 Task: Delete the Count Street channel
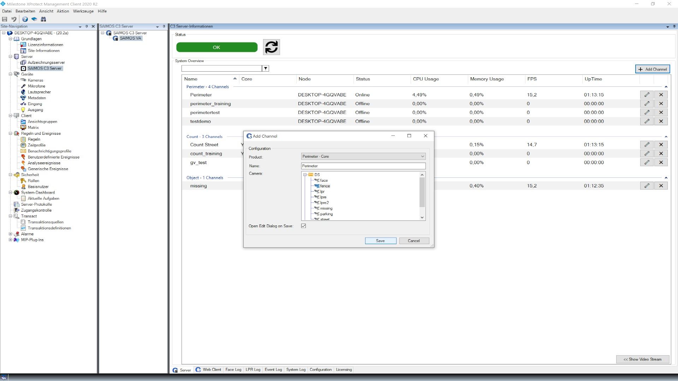pyautogui.click(x=661, y=145)
